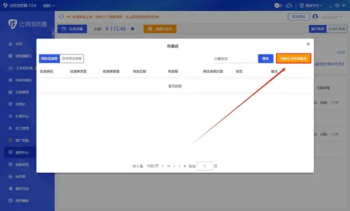
Task: Select the 云手机账单 tab
Action: pyautogui.click(x=337, y=29)
